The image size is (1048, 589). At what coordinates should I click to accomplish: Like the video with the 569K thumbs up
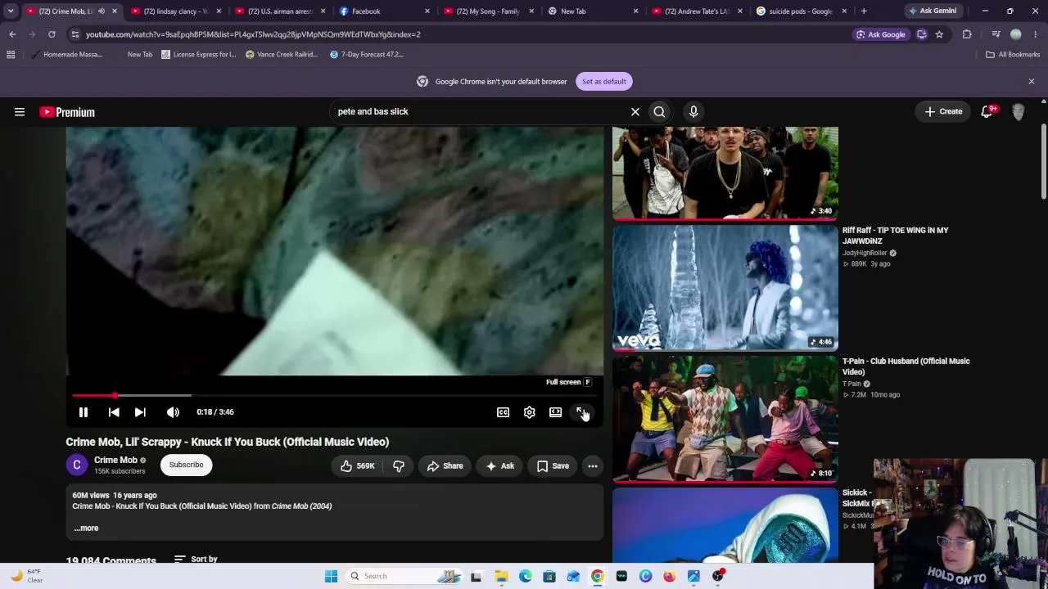[357, 465]
